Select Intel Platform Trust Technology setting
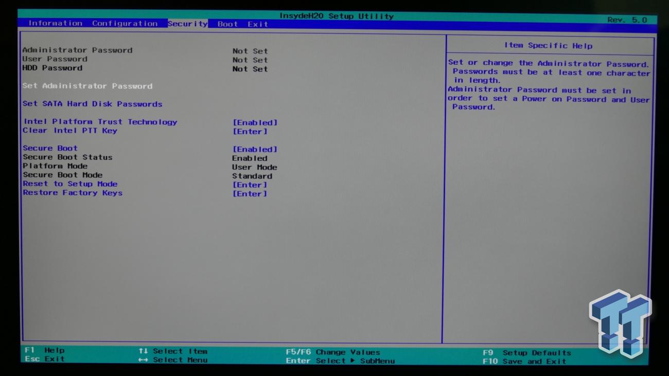Viewport: 669px width, 376px height. click(100, 122)
